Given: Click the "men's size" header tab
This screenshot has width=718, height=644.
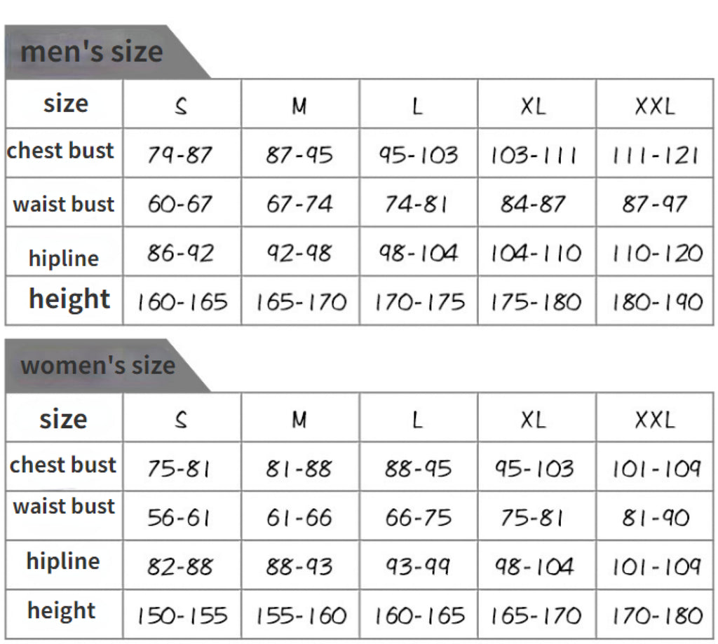Looking at the screenshot, I should click(91, 53).
